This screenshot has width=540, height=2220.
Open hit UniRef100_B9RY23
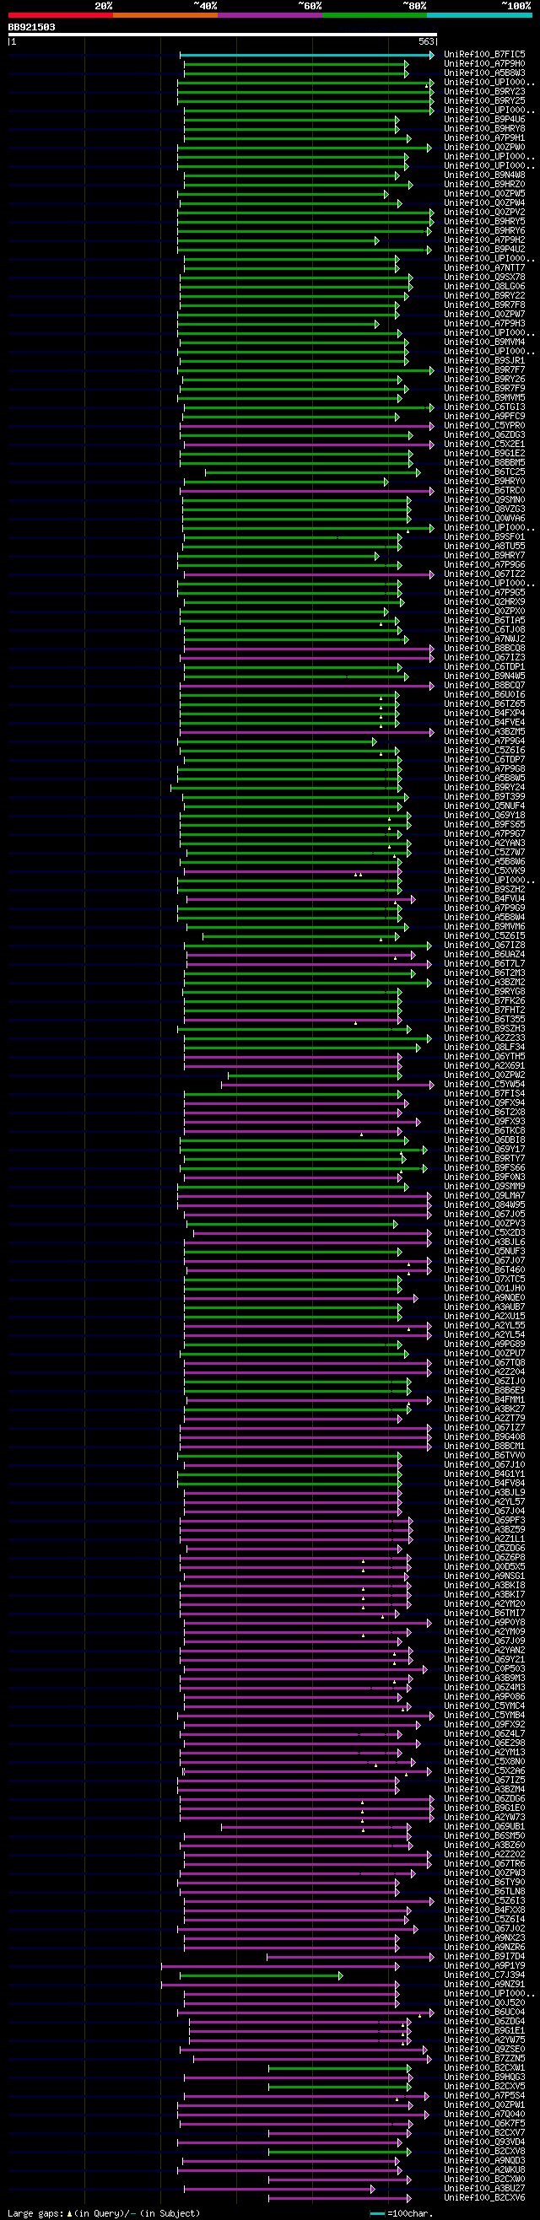(x=485, y=91)
